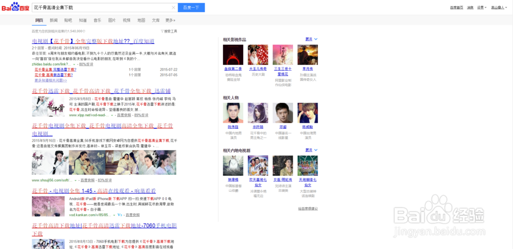Click first 相关人物 portrait photo
The width and height of the screenshot is (513, 249).
(233, 113)
